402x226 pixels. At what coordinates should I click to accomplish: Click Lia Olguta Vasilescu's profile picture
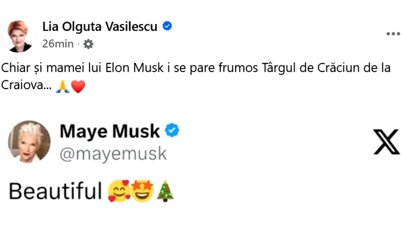pyautogui.click(x=18, y=36)
